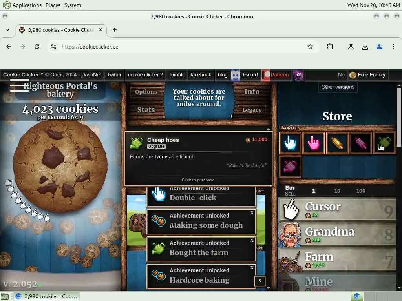Go forward in browser history

point(23,47)
